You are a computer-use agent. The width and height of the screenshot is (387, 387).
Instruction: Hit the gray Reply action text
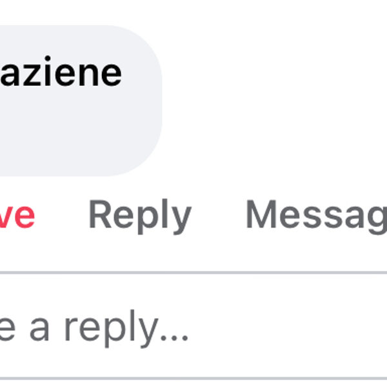coord(139,215)
